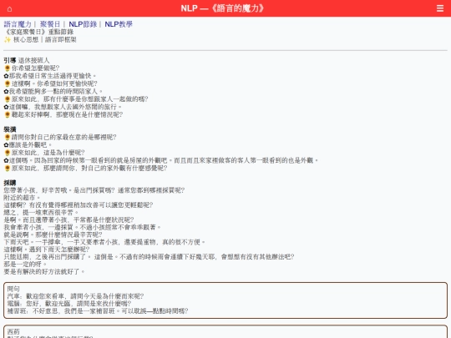Click the heading 裝潢
Image resolution: width=451 pixels, height=338 pixels.
point(10,129)
